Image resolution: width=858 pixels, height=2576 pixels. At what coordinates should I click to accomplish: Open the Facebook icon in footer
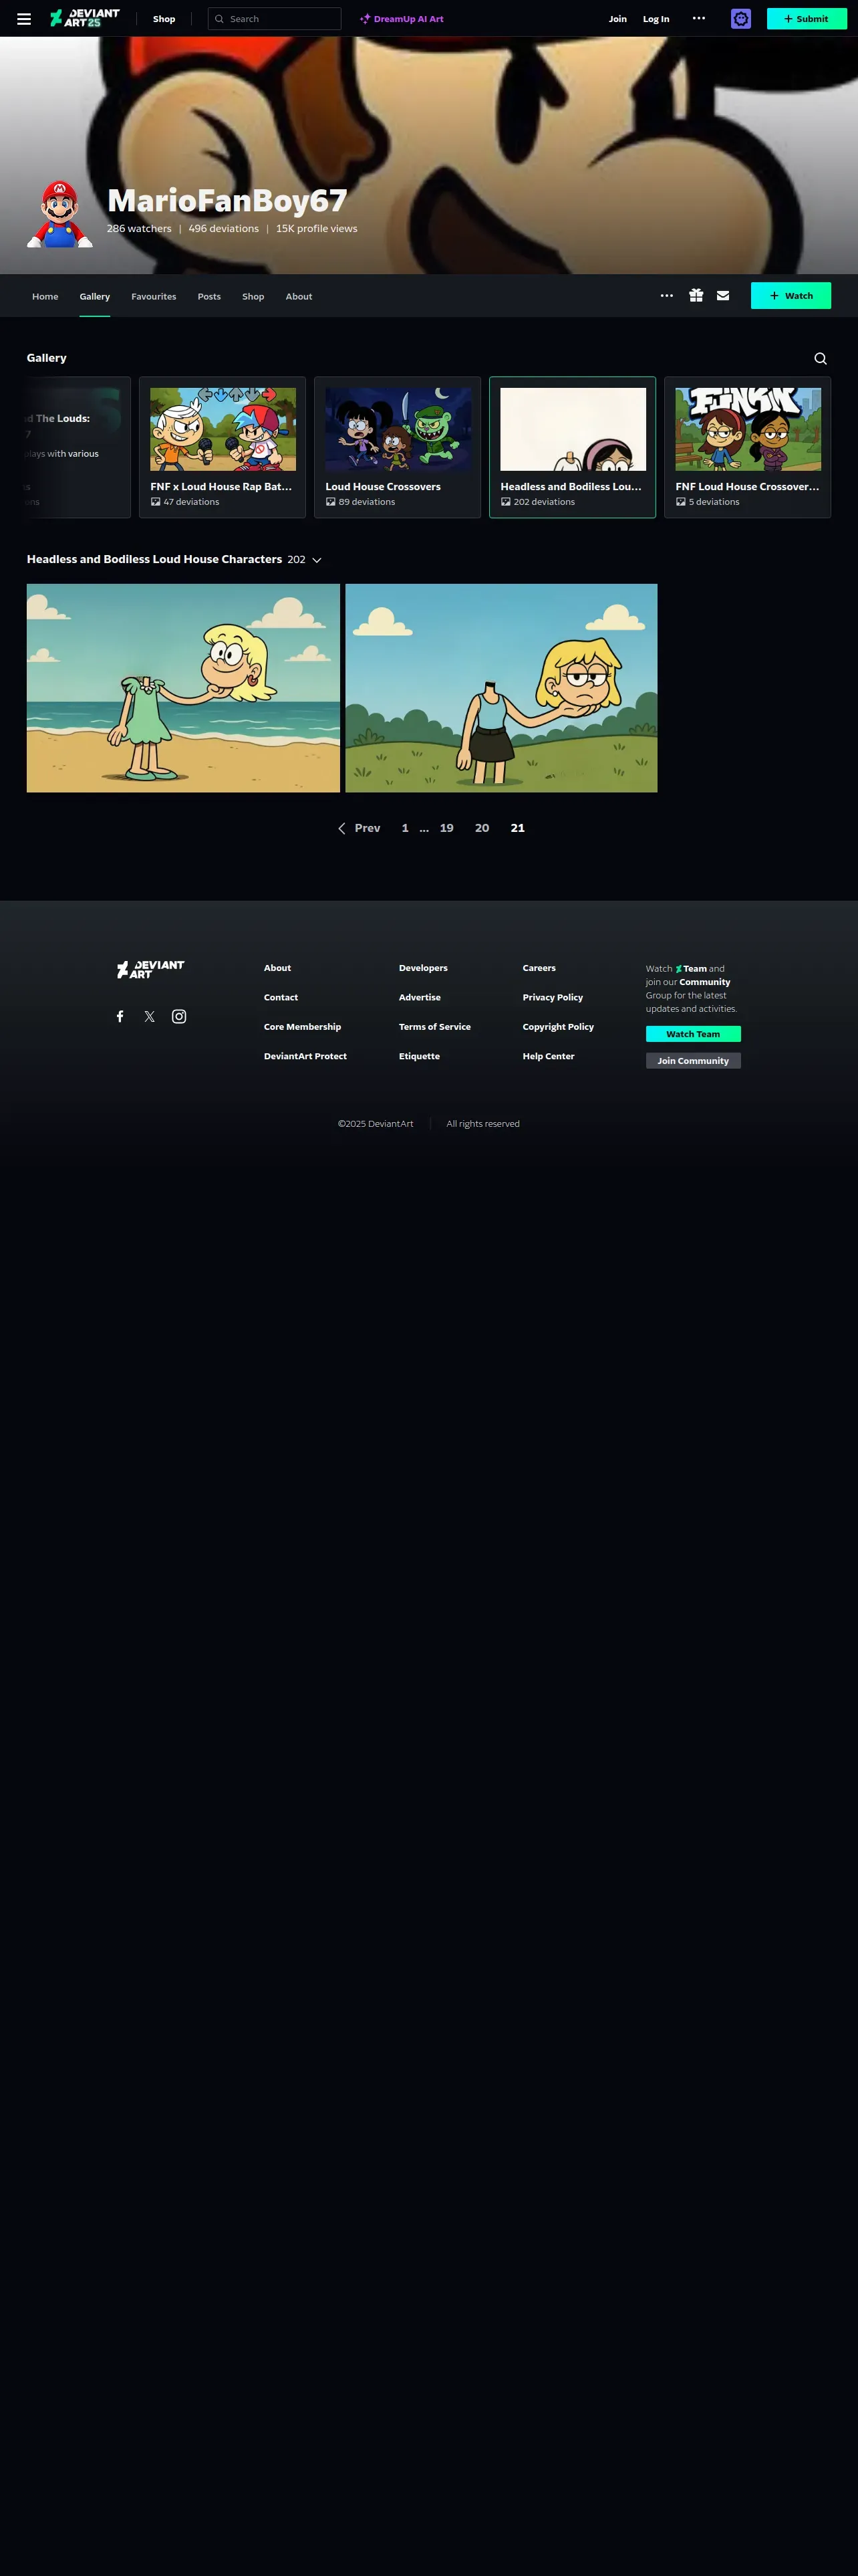click(x=120, y=1017)
